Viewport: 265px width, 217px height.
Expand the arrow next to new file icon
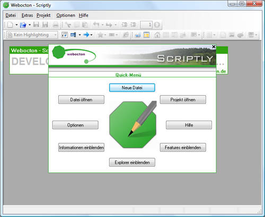pos(16,25)
